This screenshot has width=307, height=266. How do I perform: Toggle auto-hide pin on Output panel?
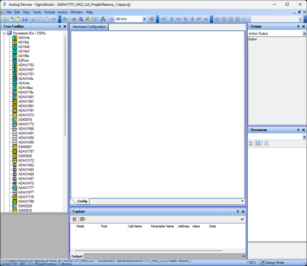(x=298, y=27)
